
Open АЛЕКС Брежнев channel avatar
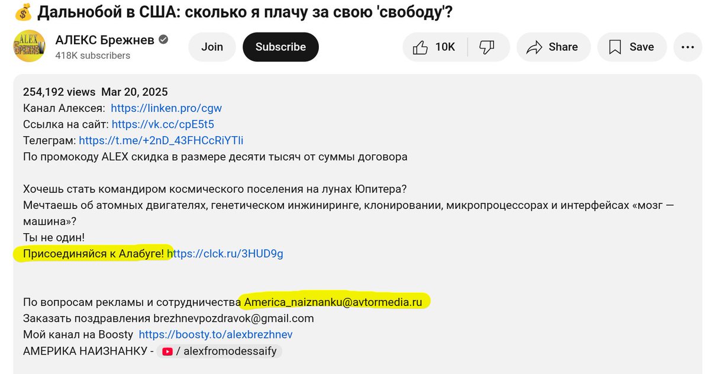(30, 47)
